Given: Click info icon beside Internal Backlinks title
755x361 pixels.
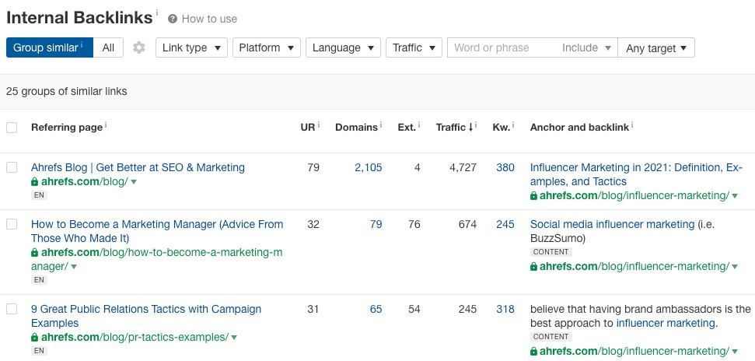Looking at the screenshot, I should tap(156, 12).
